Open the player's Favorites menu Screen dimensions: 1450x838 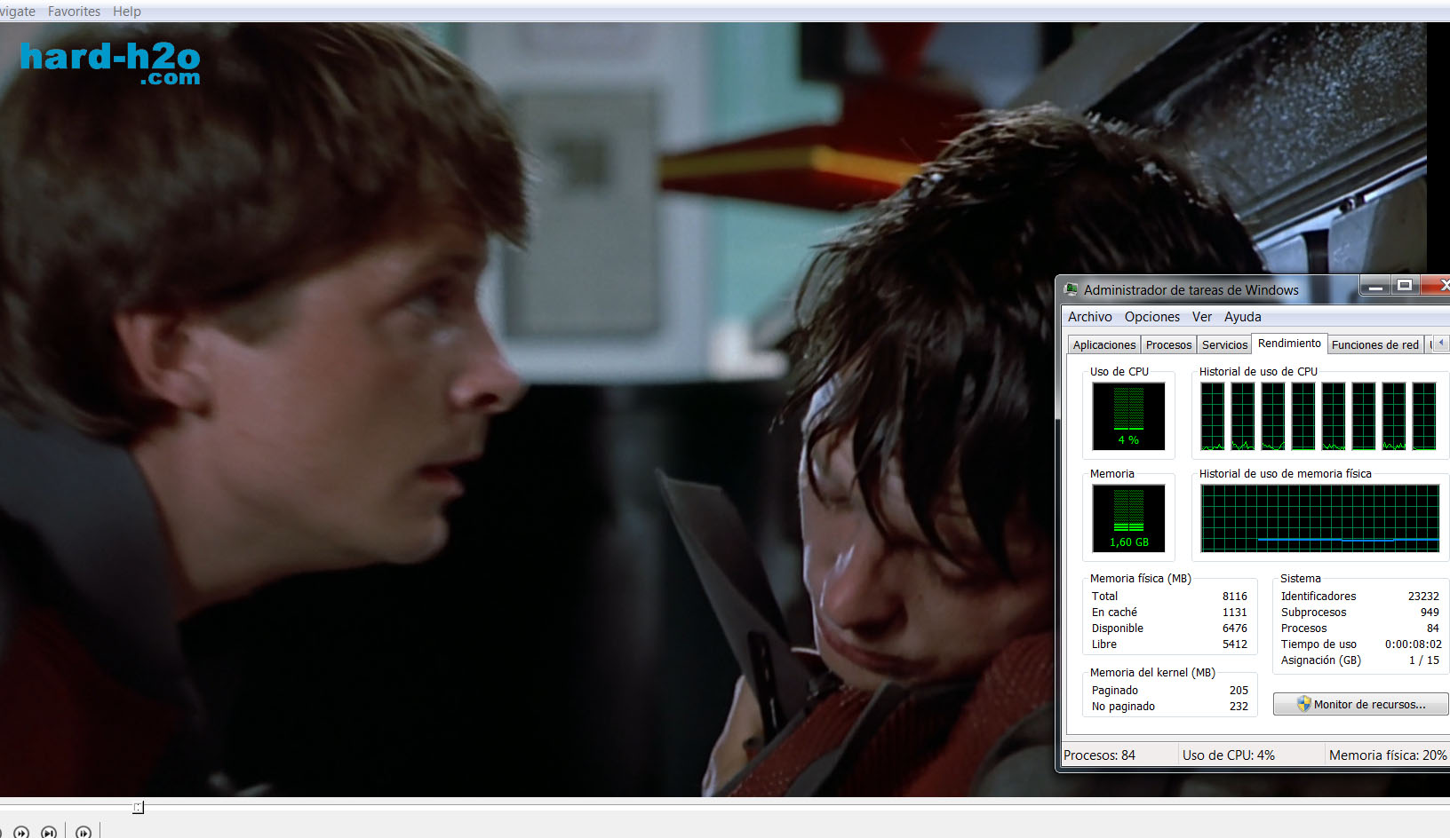(x=74, y=12)
